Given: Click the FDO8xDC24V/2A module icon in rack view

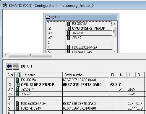Looking at the screenshot, I should [x=69, y=47].
